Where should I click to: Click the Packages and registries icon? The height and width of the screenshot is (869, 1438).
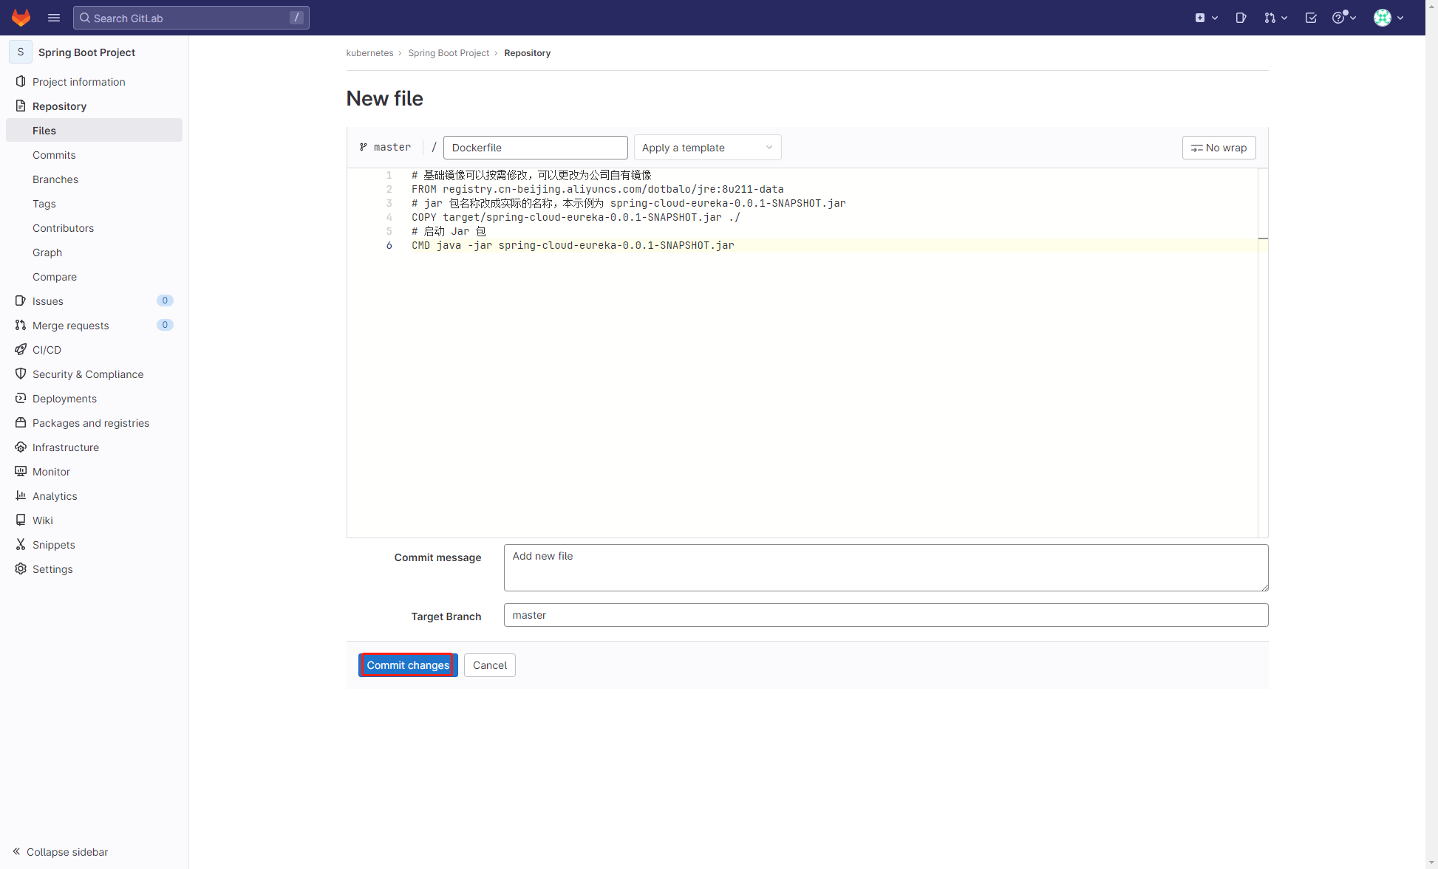[x=21, y=422]
